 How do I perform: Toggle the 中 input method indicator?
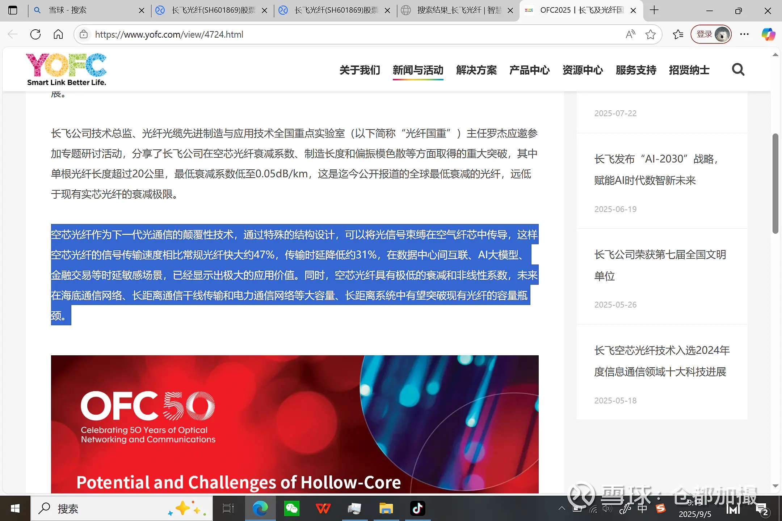coord(643,509)
